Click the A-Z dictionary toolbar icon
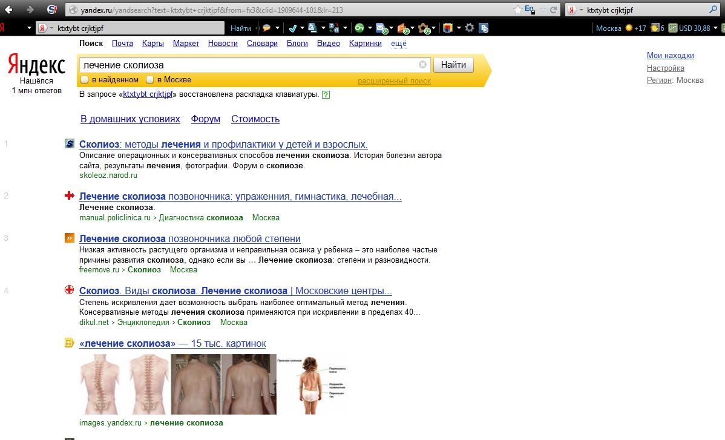This screenshot has height=440, width=725. [312, 28]
